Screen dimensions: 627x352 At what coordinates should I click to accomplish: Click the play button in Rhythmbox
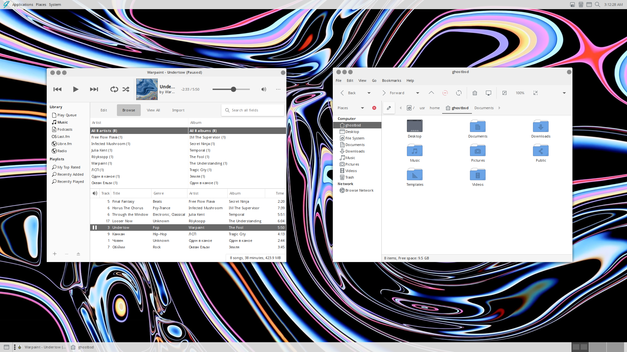click(75, 89)
